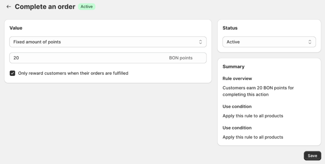Focus the points field containing 20
The width and height of the screenshot is (325, 164).
(x=86, y=58)
